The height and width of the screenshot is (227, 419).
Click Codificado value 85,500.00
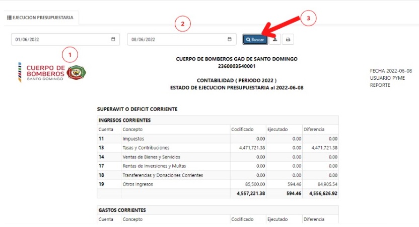[x=255, y=184]
